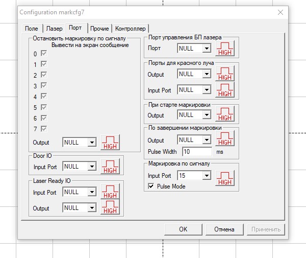Toggle HIGH level icon for Laser Ready Input Port
306x258 pixels.
(110, 192)
